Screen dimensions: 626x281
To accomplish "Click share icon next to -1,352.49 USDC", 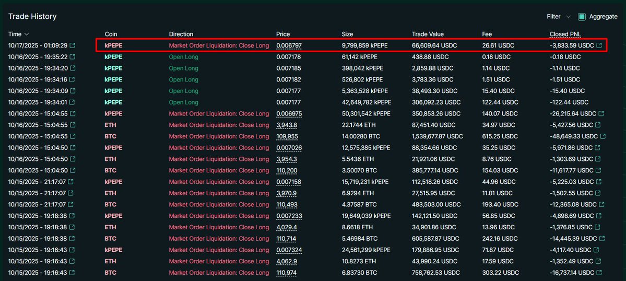I will click(598, 262).
